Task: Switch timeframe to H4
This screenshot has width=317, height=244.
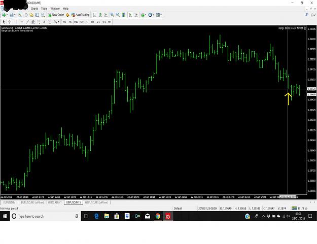Action: pos(93,22)
